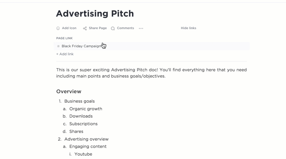Screen dimensions: 286x159
Task: Click the smiley Add Icon button
Action: click(58, 28)
